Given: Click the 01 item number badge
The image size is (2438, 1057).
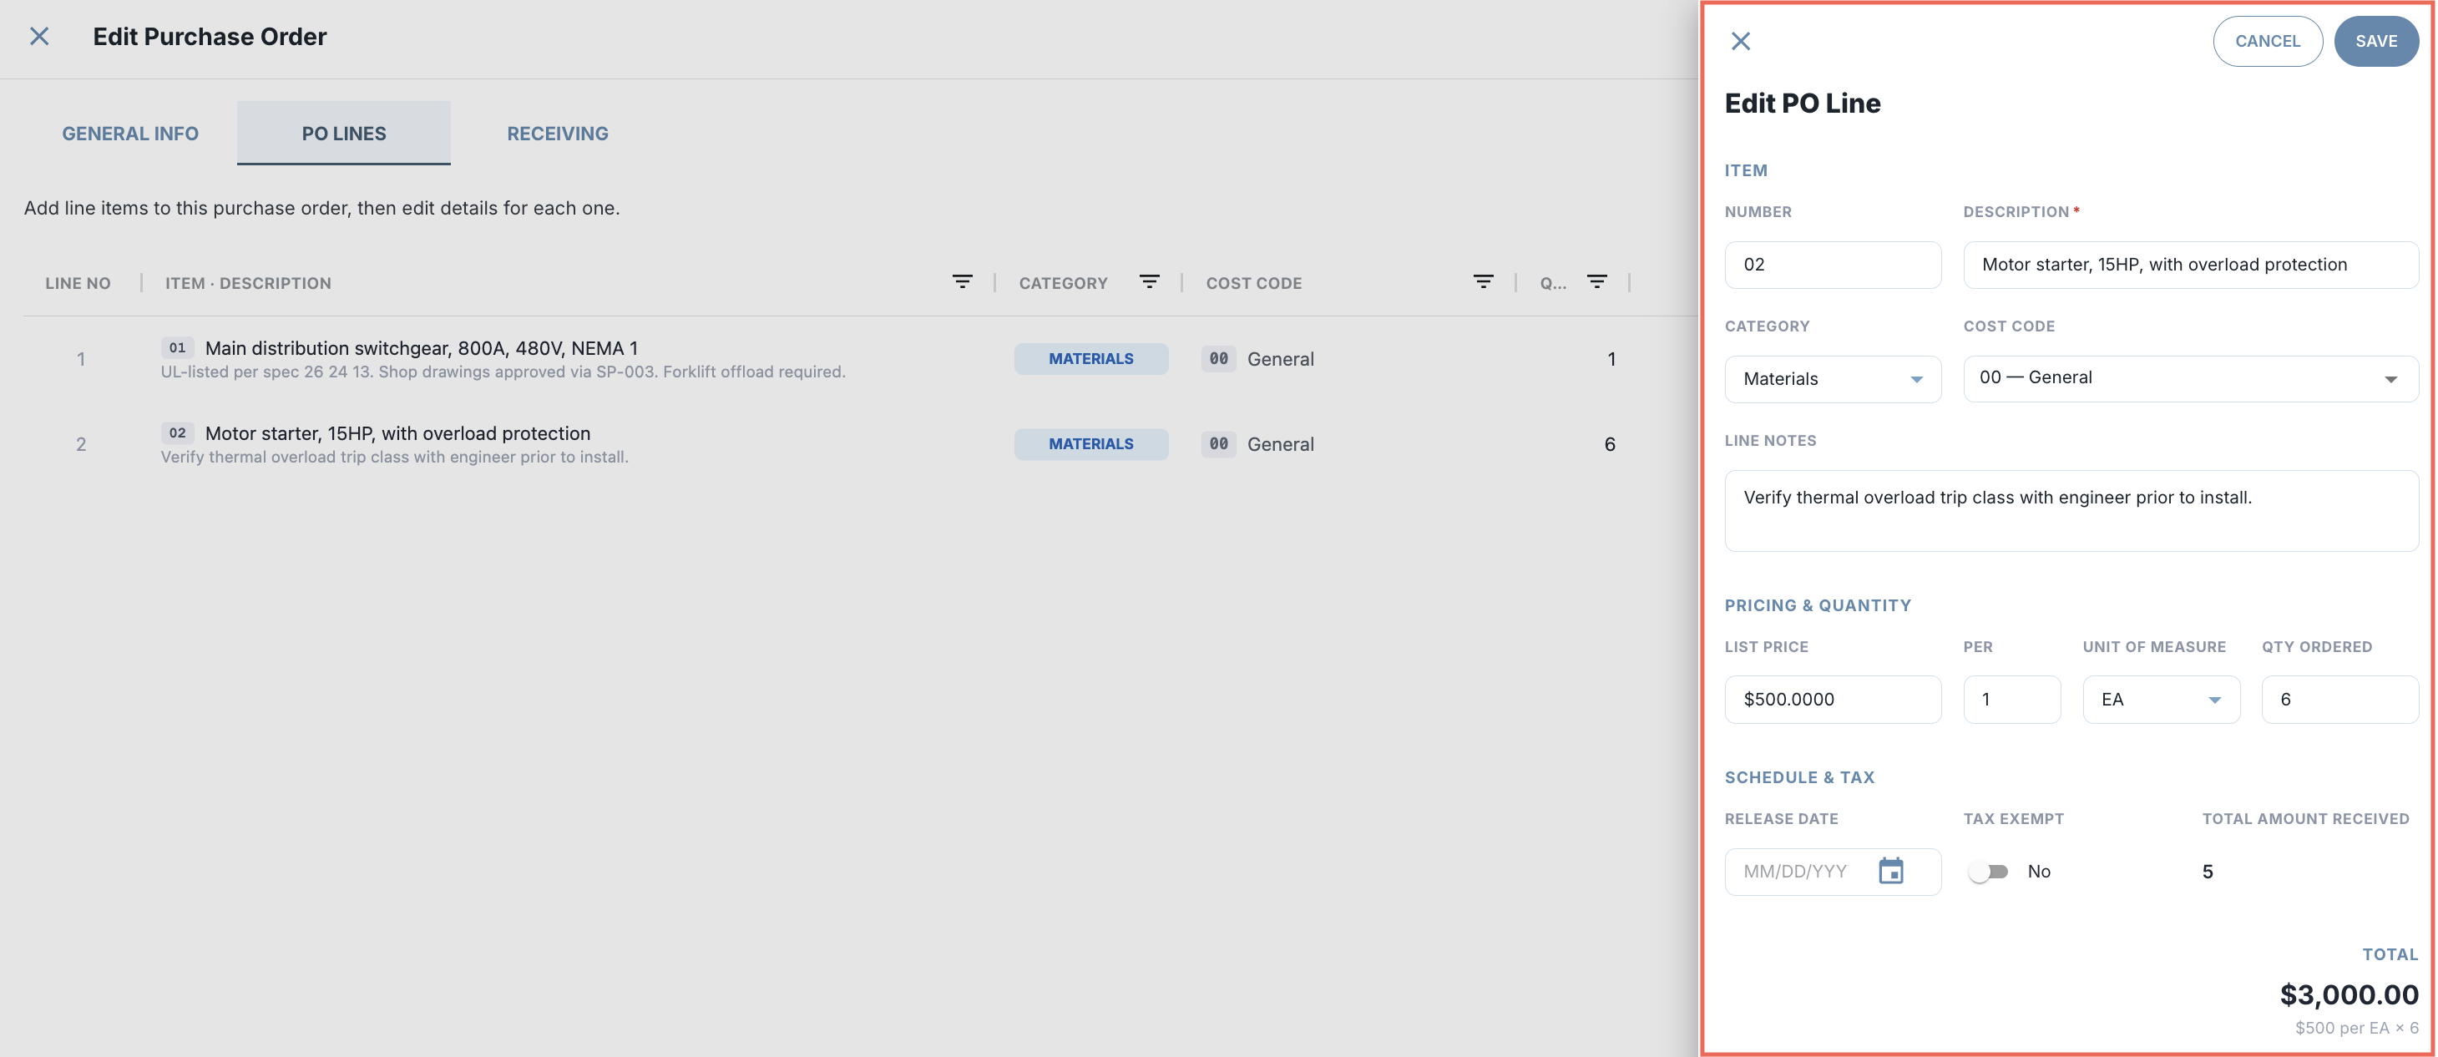Looking at the screenshot, I should click(177, 347).
